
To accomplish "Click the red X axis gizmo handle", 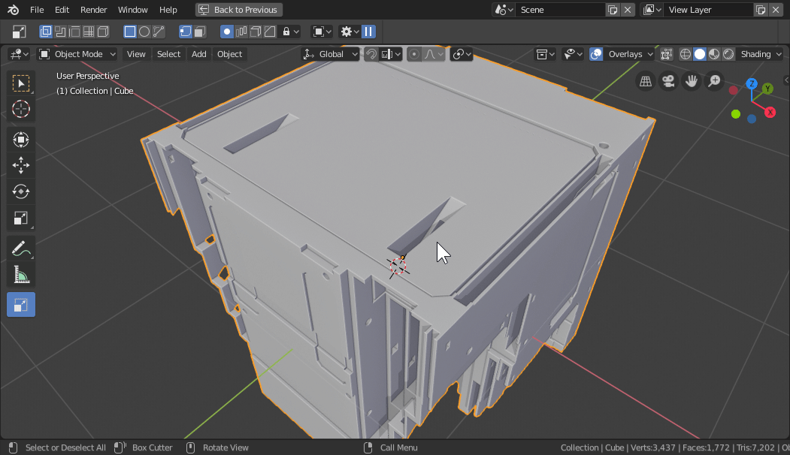I will 770,112.
